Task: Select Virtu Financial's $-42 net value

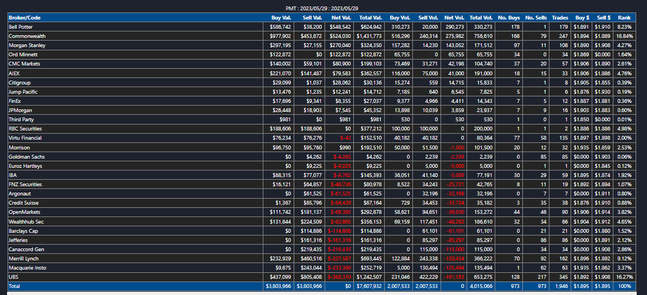Action: coord(345,138)
